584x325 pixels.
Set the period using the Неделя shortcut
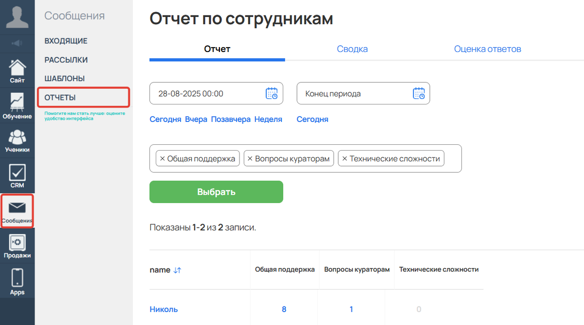click(x=268, y=119)
